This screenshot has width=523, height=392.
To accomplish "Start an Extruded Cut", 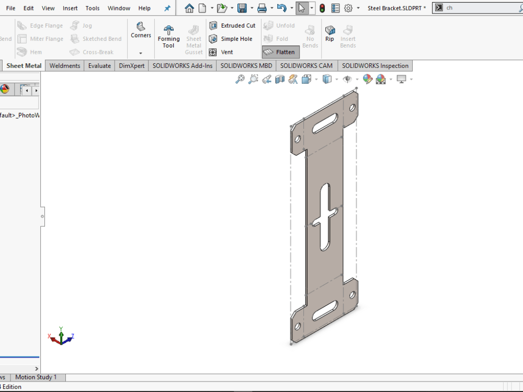I will pyautogui.click(x=233, y=25).
